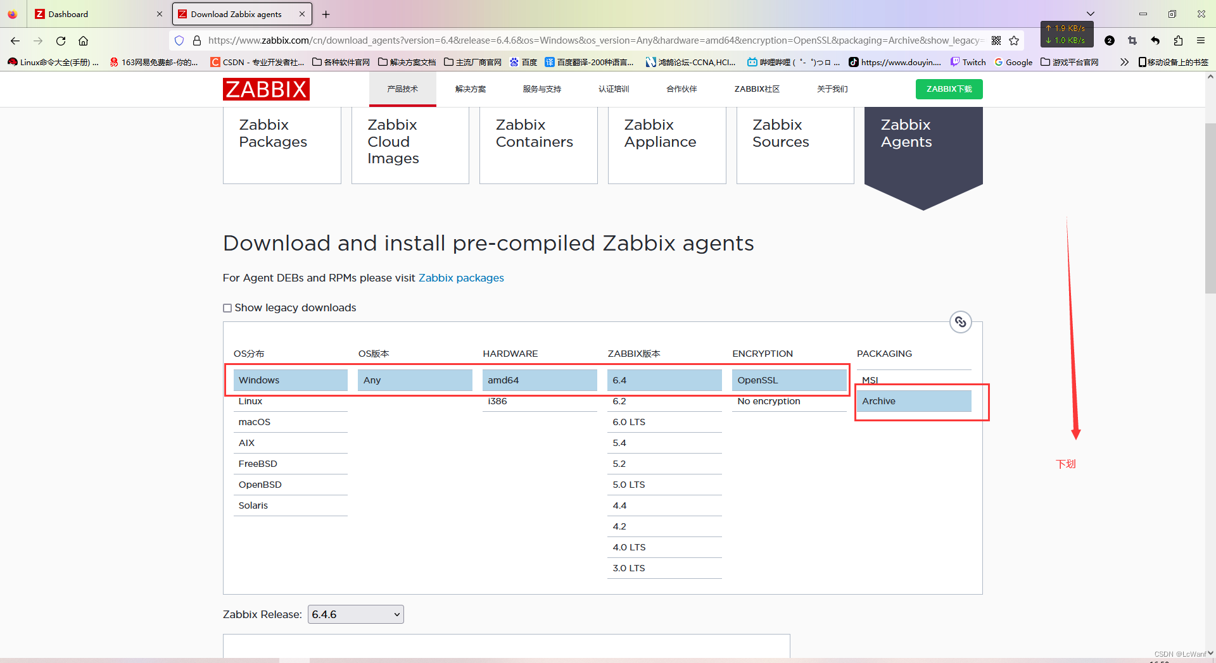The width and height of the screenshot is (1216, 663).
Task: Expand the list all tabs chevron
Action: click(1091, 14)
